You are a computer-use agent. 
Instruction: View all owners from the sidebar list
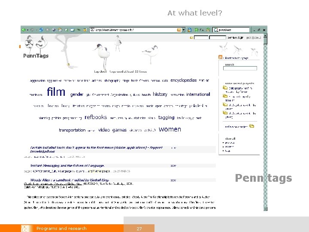(229, 147)
